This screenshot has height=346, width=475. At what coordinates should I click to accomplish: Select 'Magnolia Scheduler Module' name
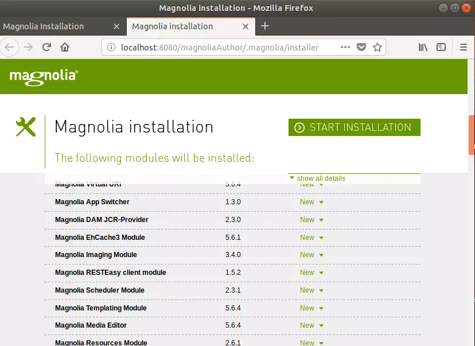(x=99, y=290)
